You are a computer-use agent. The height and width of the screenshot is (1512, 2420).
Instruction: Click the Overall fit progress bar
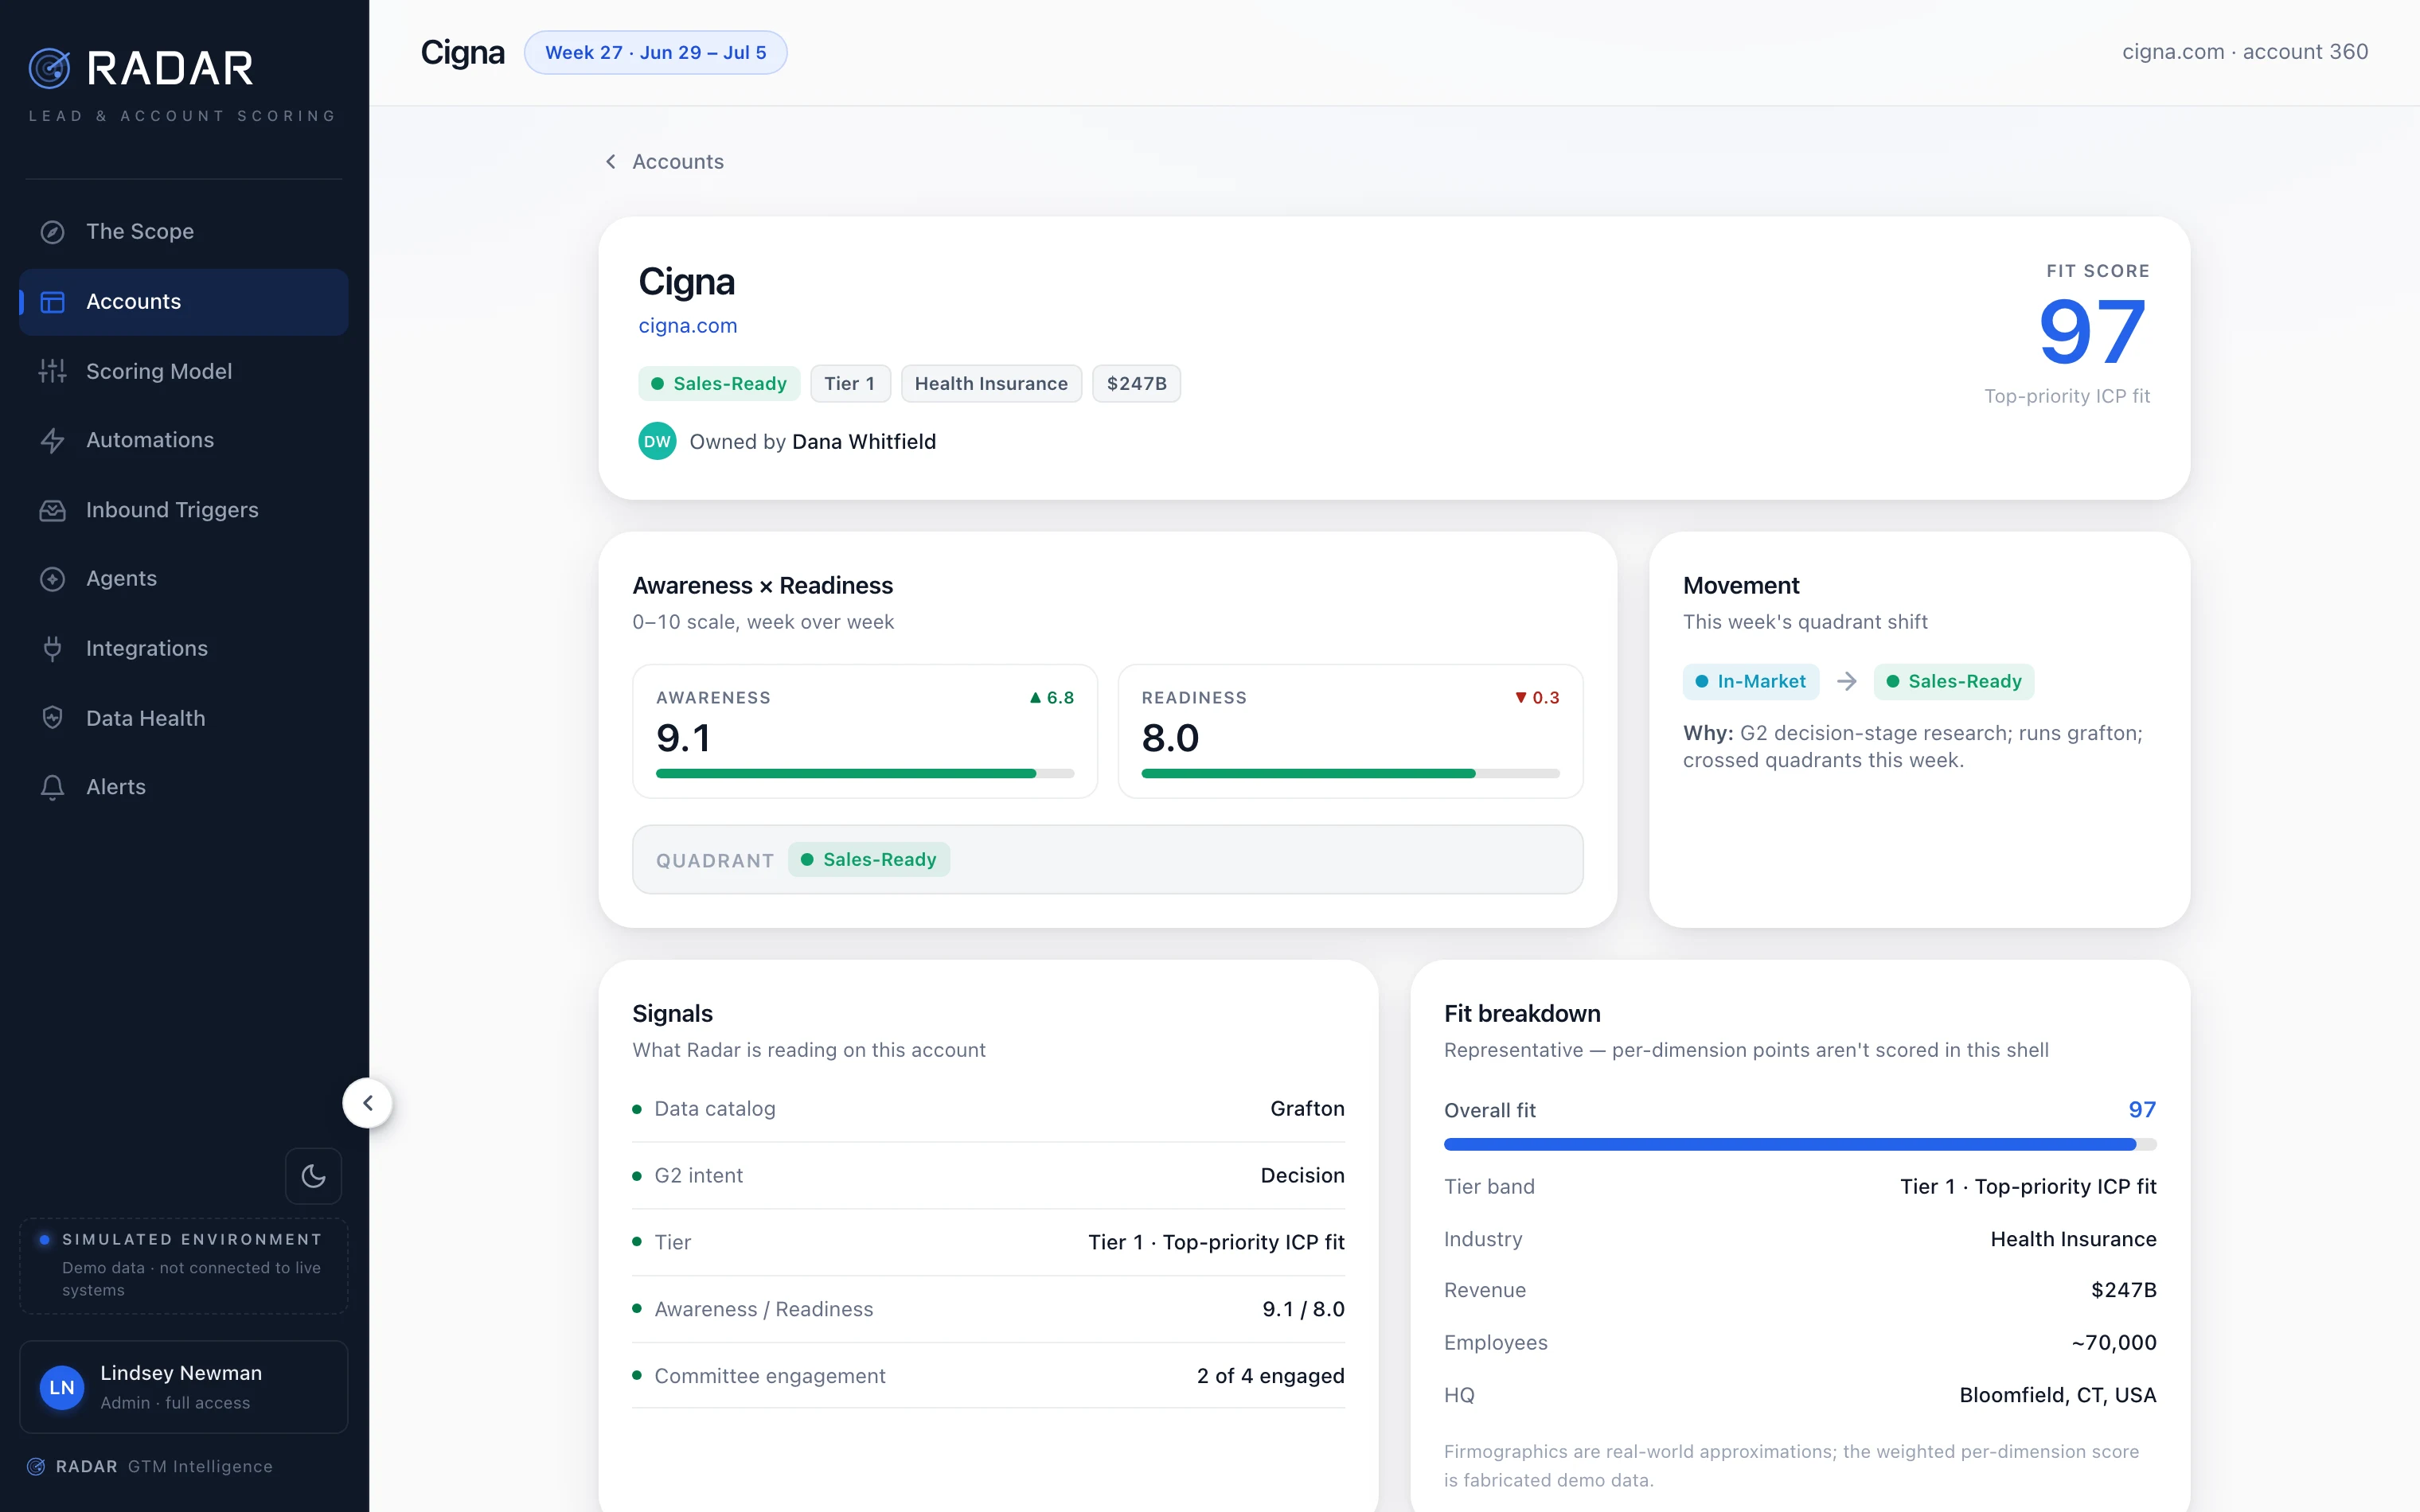coord(1800,1145)
